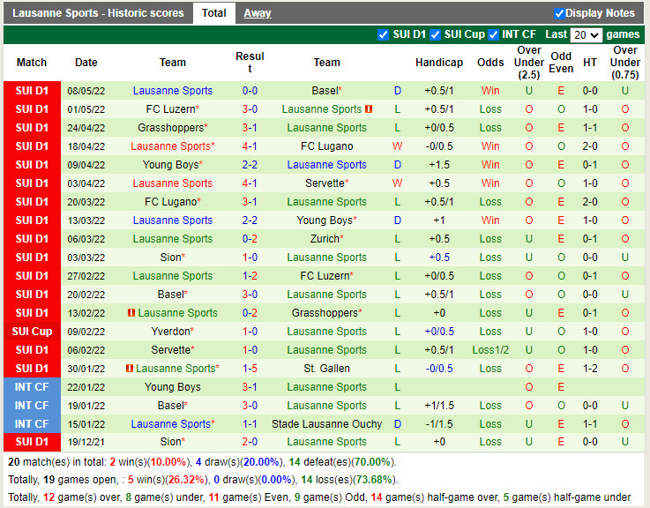650x508 pixels.
Task: Open the St. Gallen team link
Action: tap(326, 369)
